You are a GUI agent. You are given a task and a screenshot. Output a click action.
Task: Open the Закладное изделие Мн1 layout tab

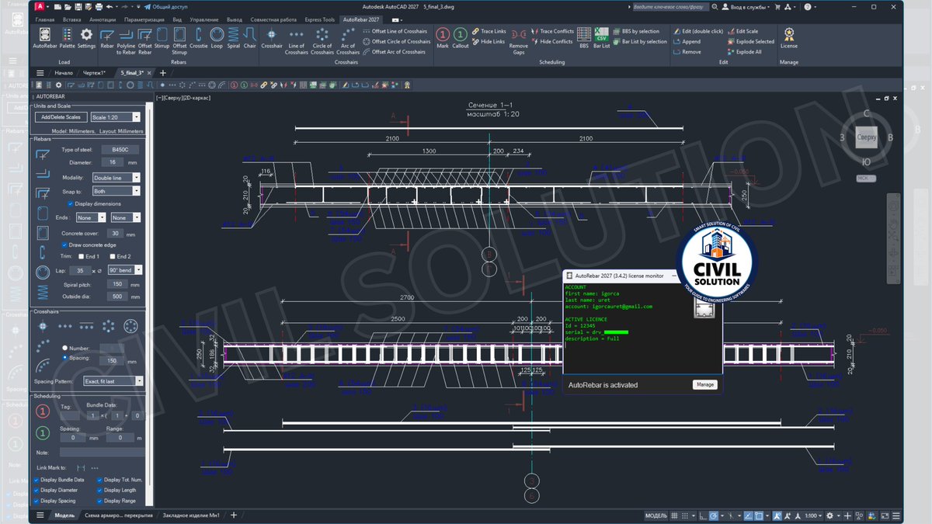190,515
